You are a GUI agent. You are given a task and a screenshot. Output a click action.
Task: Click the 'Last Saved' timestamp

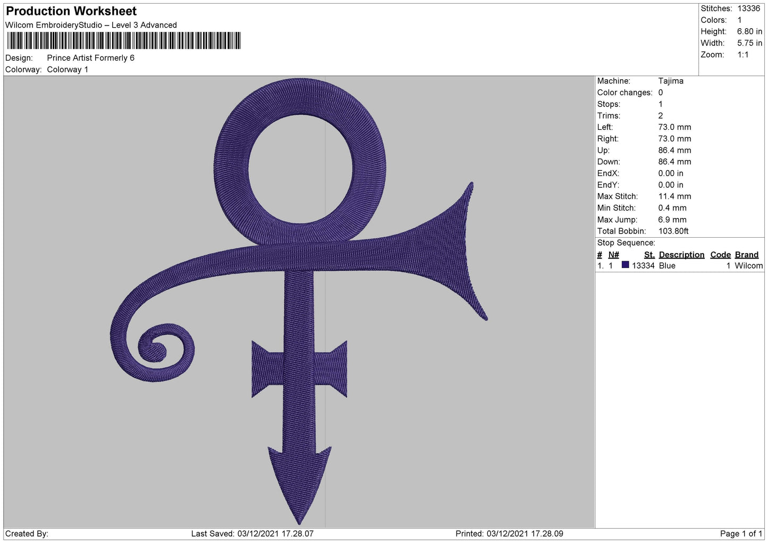[252, 533]
